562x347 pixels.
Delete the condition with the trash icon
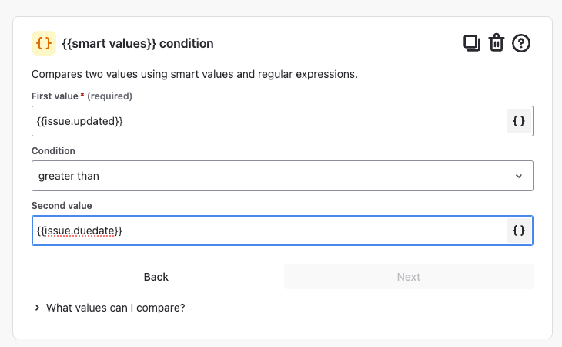tap(497, 43)
